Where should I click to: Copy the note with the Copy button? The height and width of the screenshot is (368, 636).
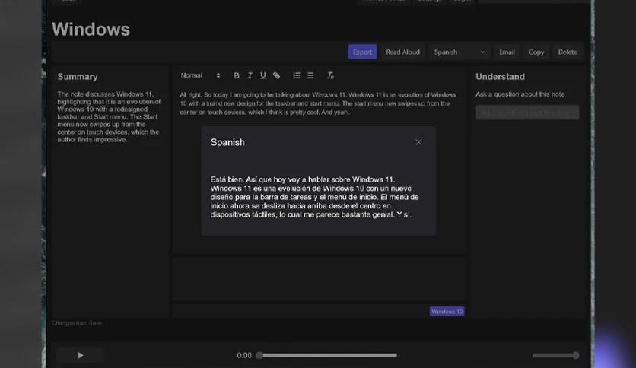coord(536,52)
